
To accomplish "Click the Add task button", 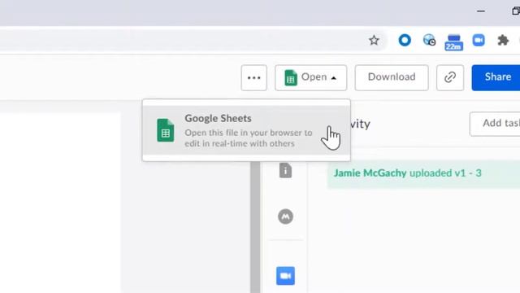I will click(495, 124).
